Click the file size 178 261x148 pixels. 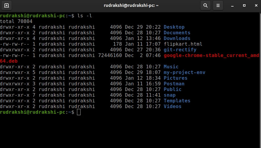click(117, 44)
